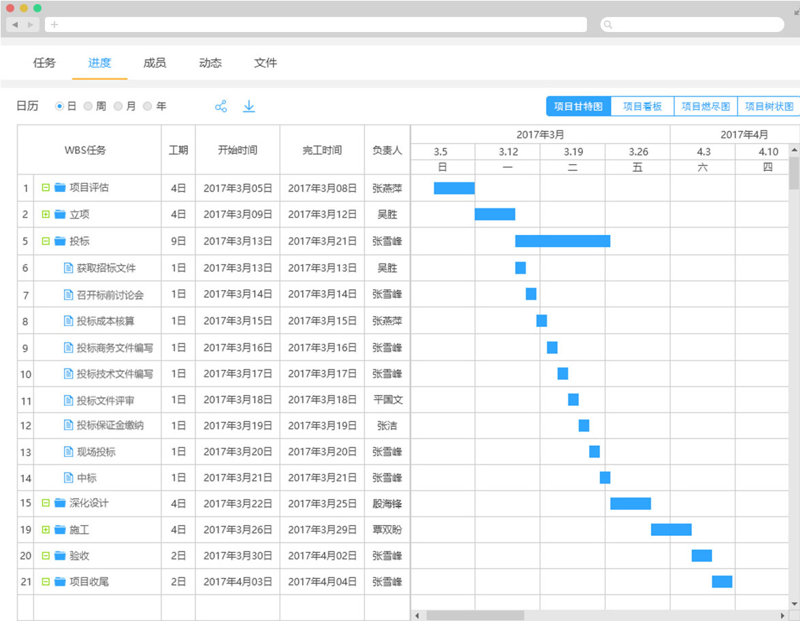Image resolution: width=800 pixels, height=621 pixels.
Task: Click the browser back arrow button
Action: click(15, 25)
